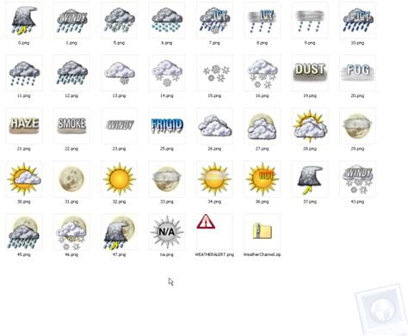Select the 1.png windy rain thumbnail
408x336 pixels.
pyautogui.click(x=71, y=20)
